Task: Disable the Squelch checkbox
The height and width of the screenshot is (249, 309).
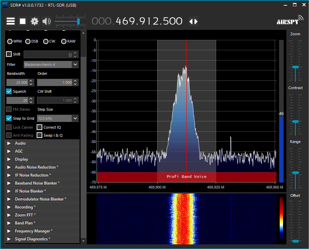Action: click(9, 91)
